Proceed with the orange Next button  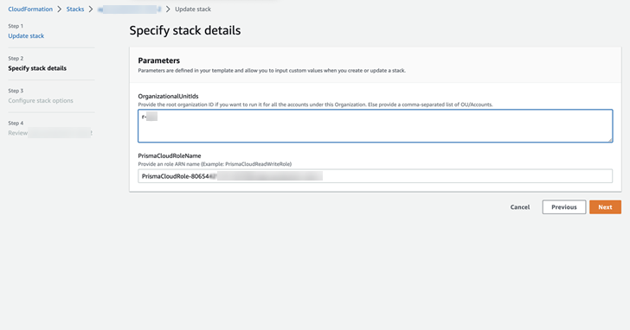605,207
